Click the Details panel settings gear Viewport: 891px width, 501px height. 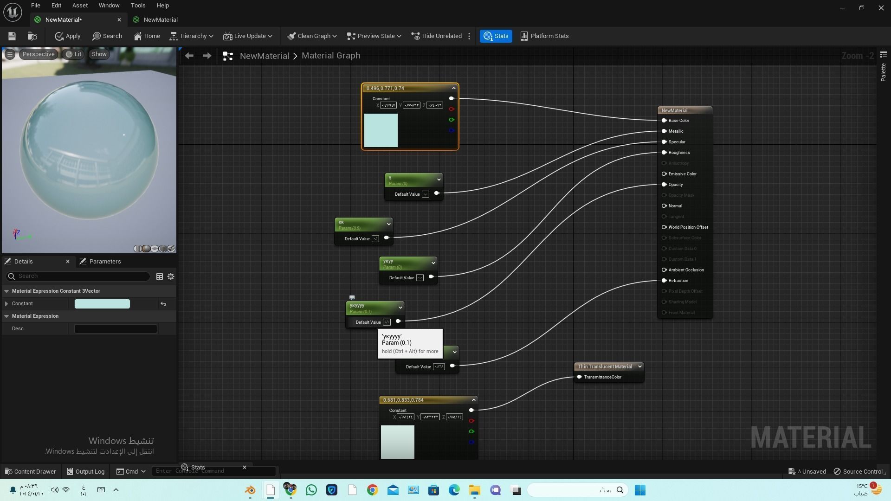point(171,276)
